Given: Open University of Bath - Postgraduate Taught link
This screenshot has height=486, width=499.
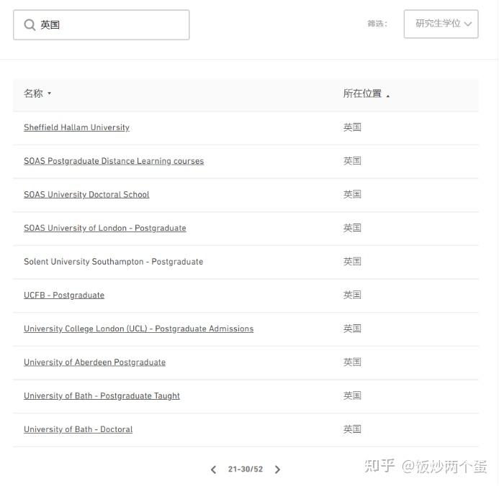Looking at the screenshot, I should tap(102, 396).
